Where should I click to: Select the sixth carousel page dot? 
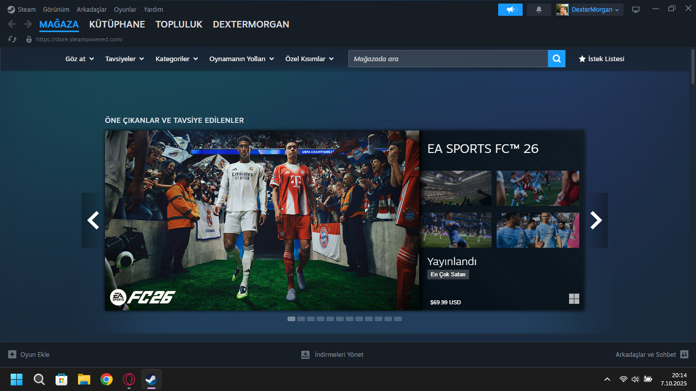coord(340,319)
